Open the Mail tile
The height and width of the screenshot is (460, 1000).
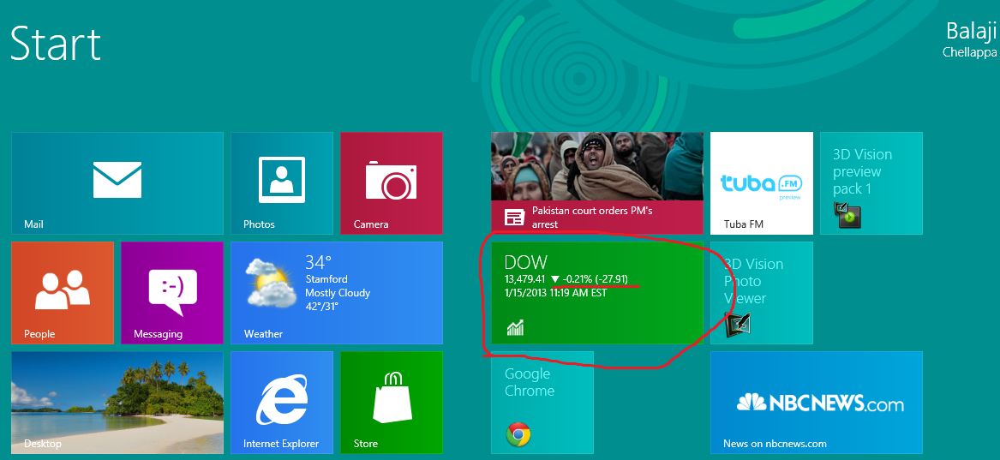(117, 182)
